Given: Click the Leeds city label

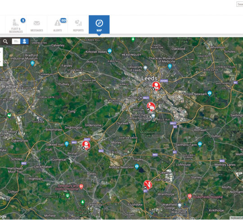Looking at the screenshot, I should [149, 79].
